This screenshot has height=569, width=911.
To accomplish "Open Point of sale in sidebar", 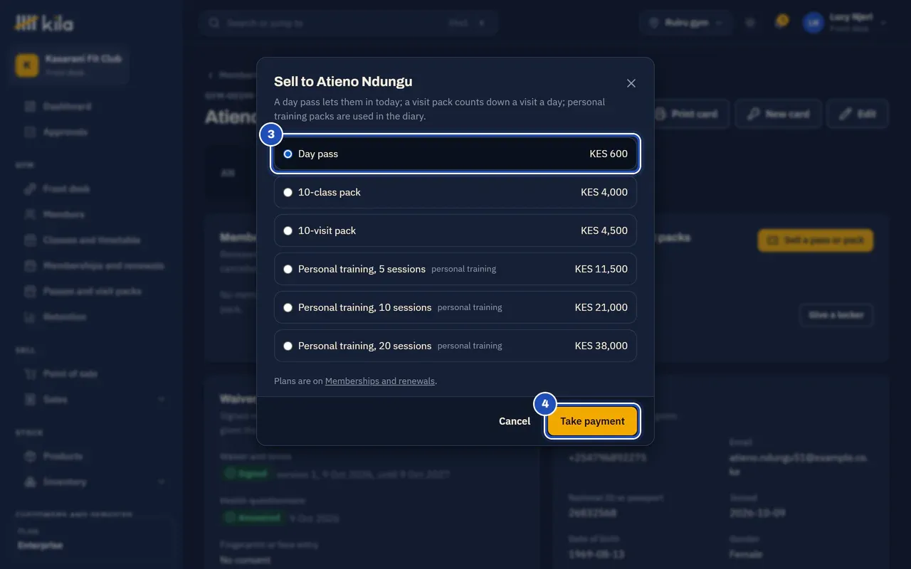I will coord(93,374).
